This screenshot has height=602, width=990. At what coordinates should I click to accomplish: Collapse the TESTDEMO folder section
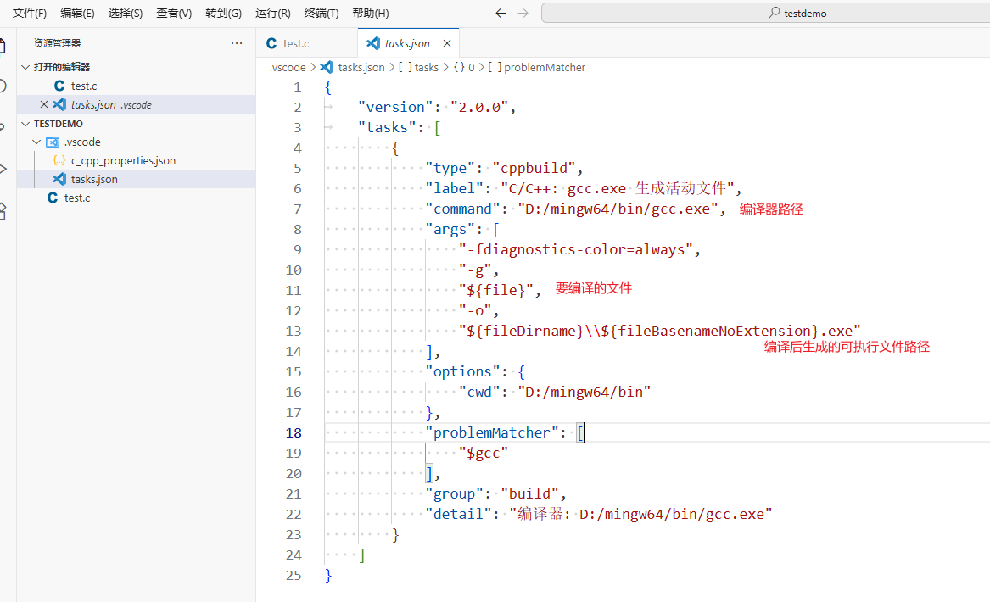25,124
